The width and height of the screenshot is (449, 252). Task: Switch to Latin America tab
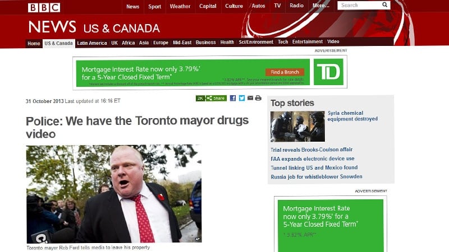click(92, 43)
